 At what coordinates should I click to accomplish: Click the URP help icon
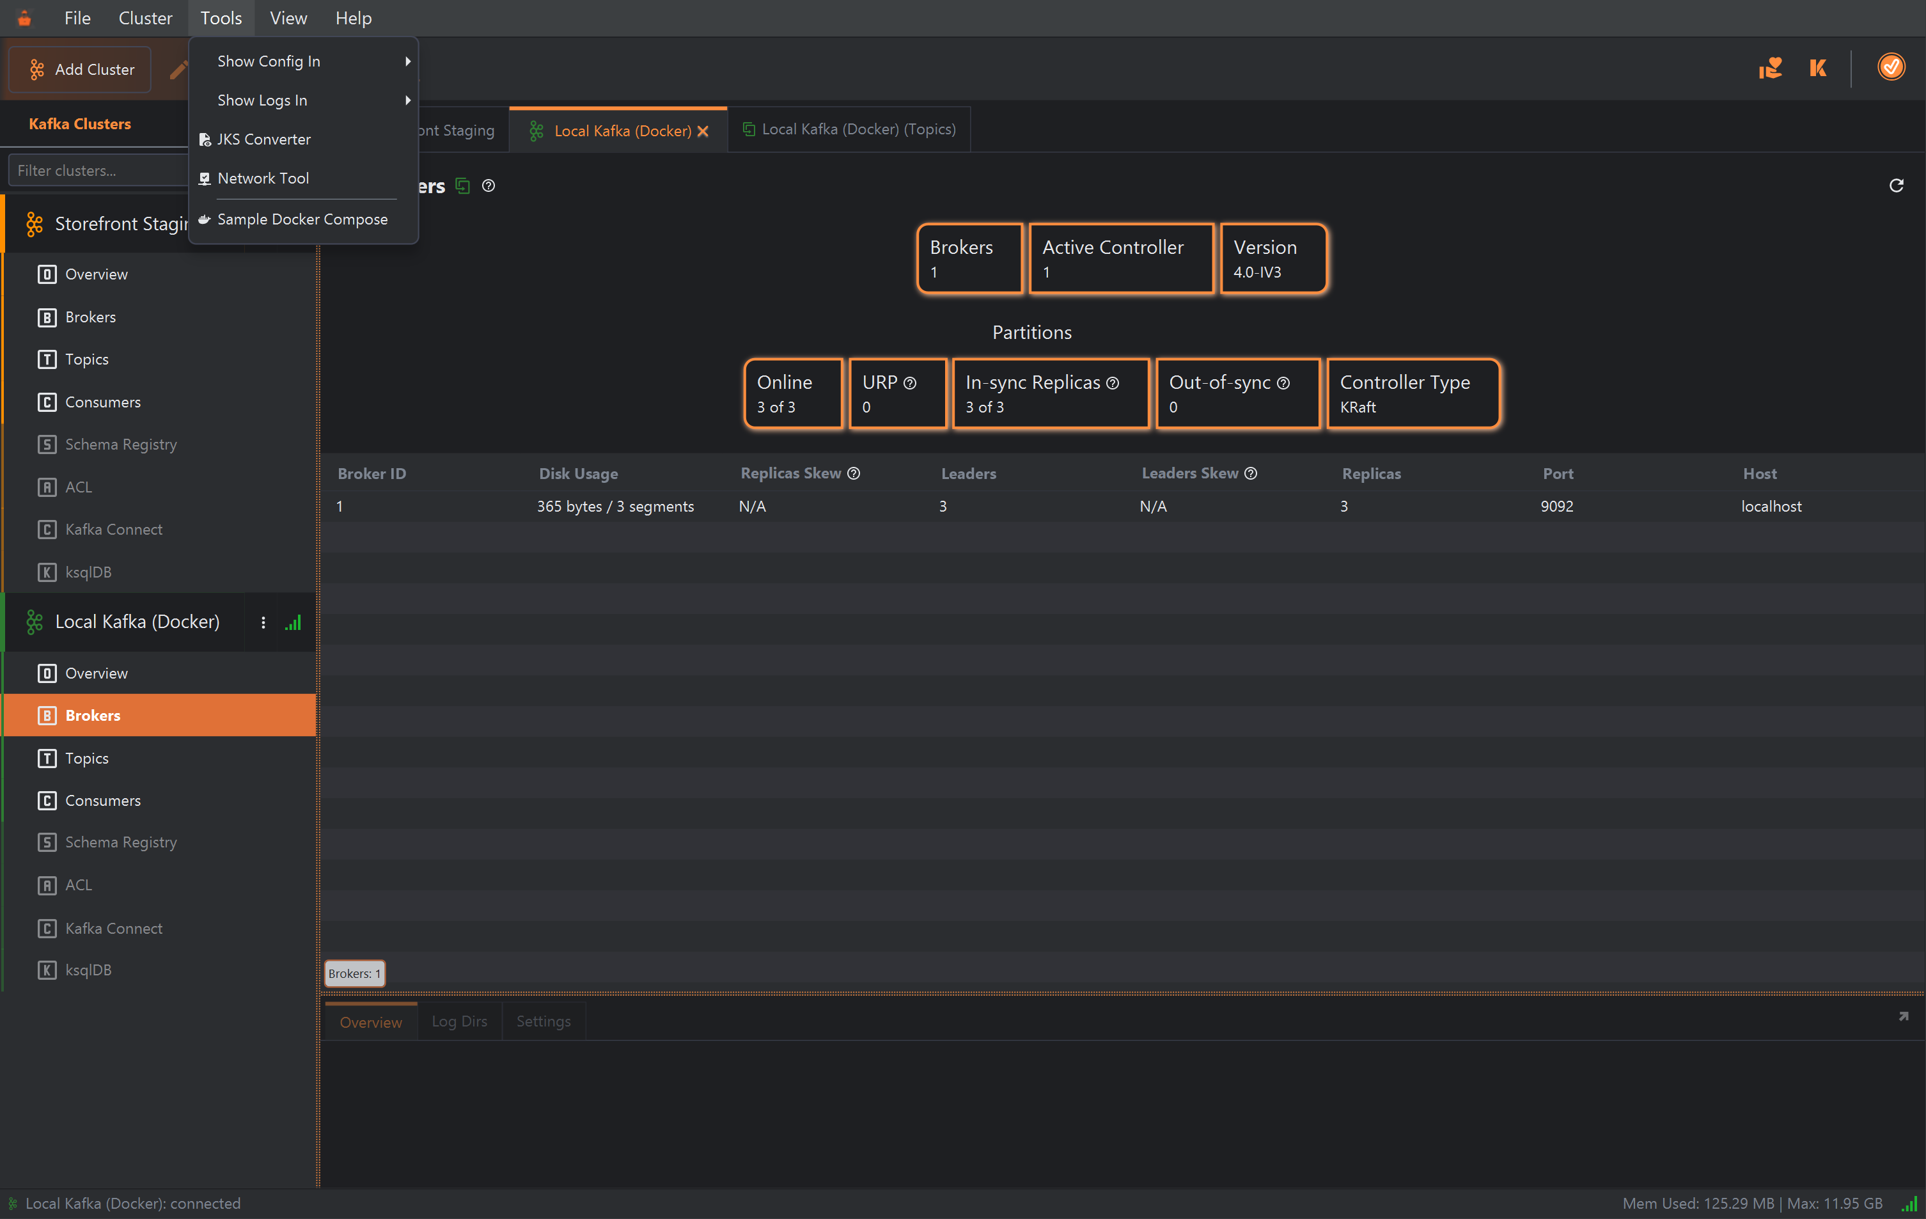pyautogui.click(x=910, y=383)
